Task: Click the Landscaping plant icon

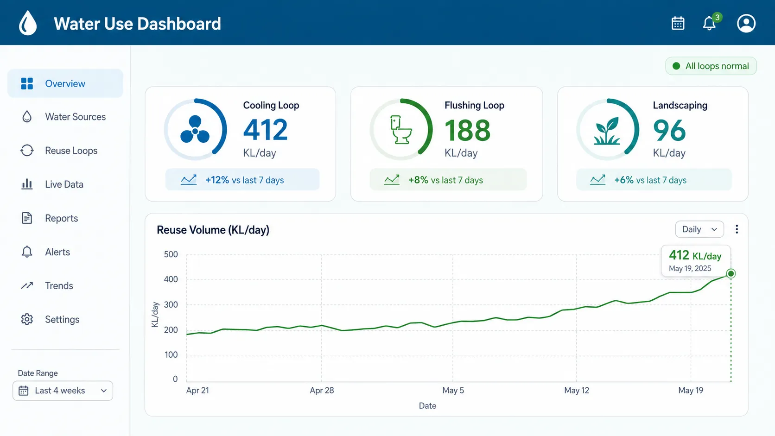Action: (x=607, y=131)
